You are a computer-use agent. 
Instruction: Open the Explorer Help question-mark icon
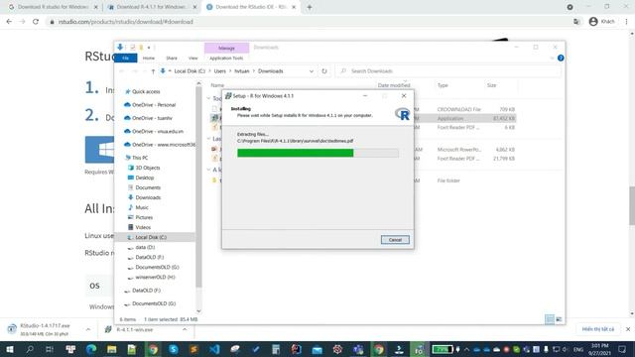point(561,59)
